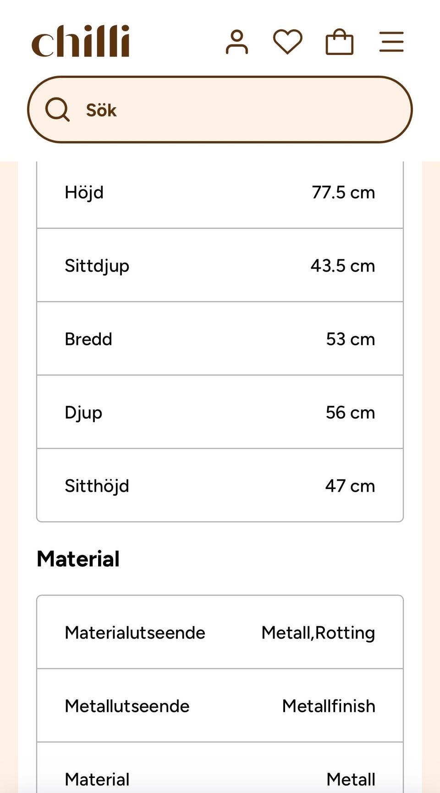Click the 77.5 cm height value
Viewport: 440px width, 793px height.
click(343, 192)
